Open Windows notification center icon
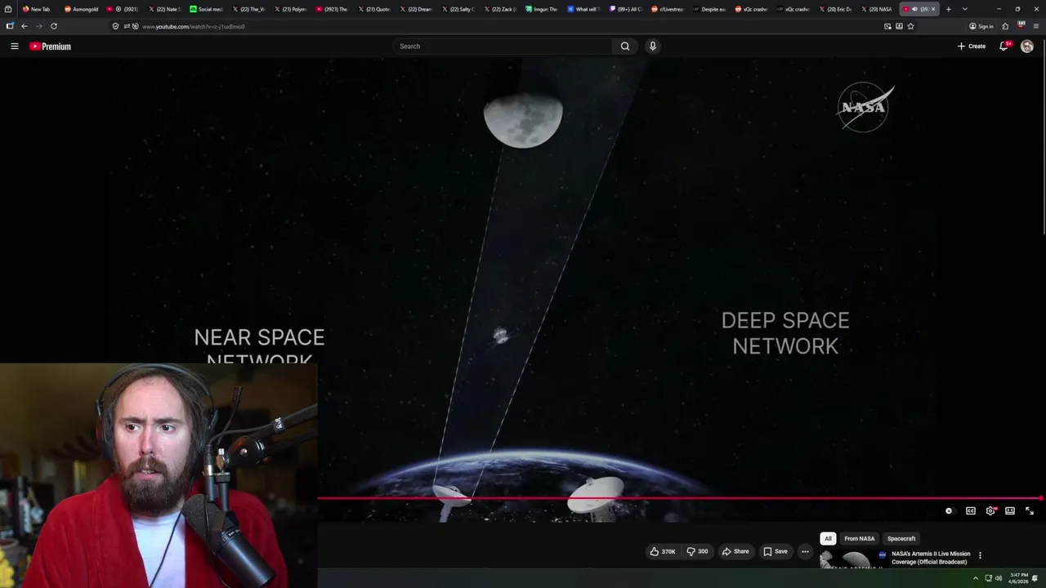This screenshot has width=1046, height=588. tap(1035, 578)
